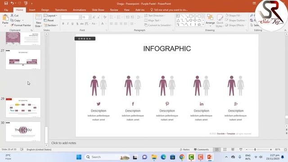The height and width of the screenshot is (162, 288).
Task: Switch to the Review tab
Action: [114, 10]
